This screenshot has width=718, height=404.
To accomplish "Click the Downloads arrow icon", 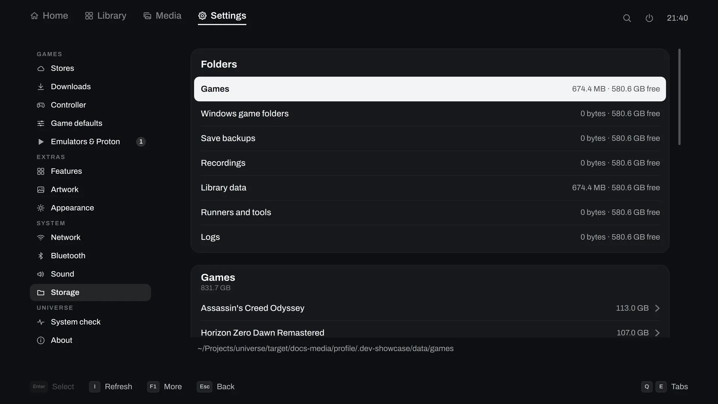I will 41,87.
